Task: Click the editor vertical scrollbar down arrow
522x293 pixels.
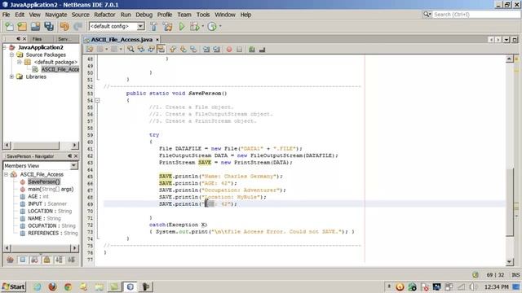Action: click(509, 262)
